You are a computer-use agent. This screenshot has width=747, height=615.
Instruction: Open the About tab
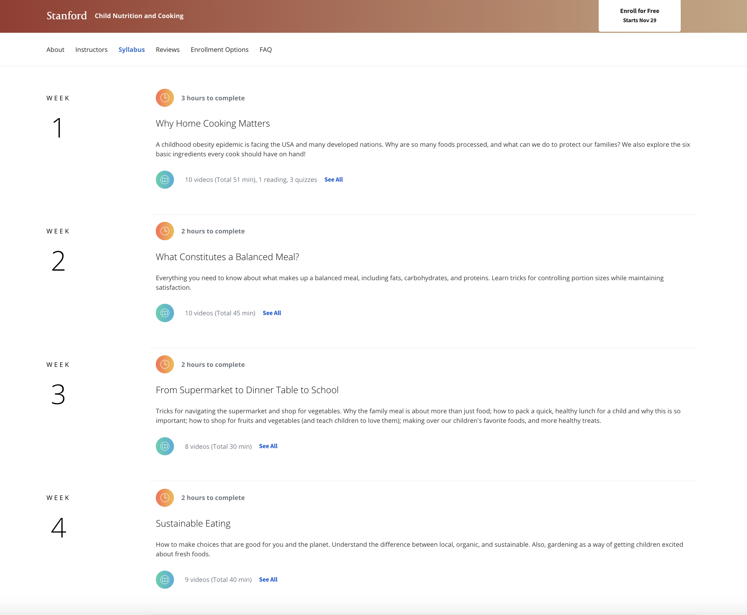click(x=55, y=49)
